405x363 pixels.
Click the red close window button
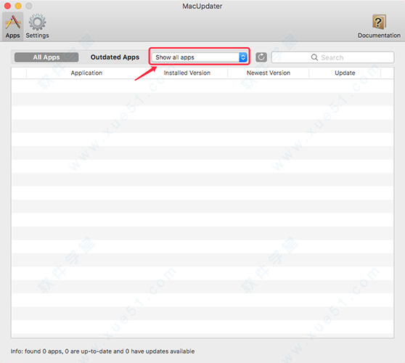[7, 6]
